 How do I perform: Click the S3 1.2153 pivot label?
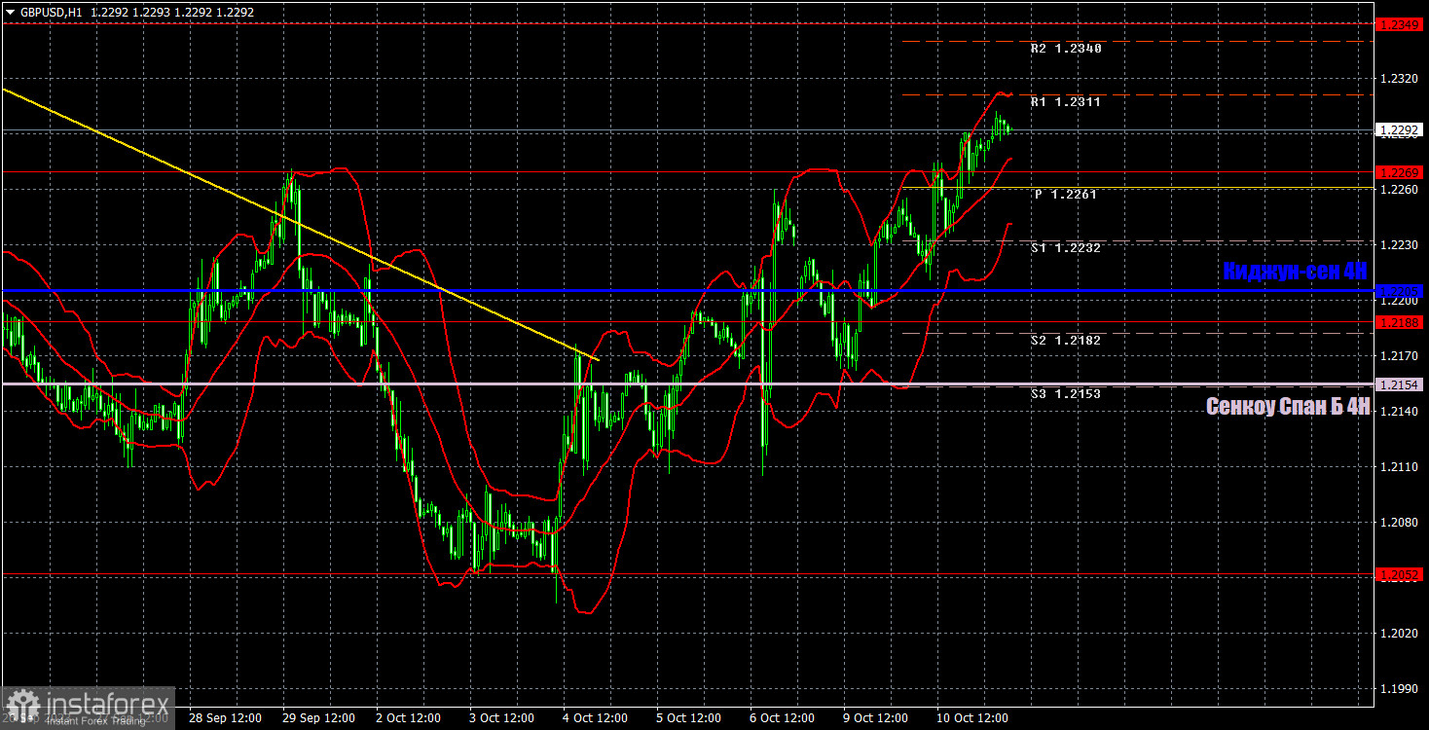(x=1066, y=394)
